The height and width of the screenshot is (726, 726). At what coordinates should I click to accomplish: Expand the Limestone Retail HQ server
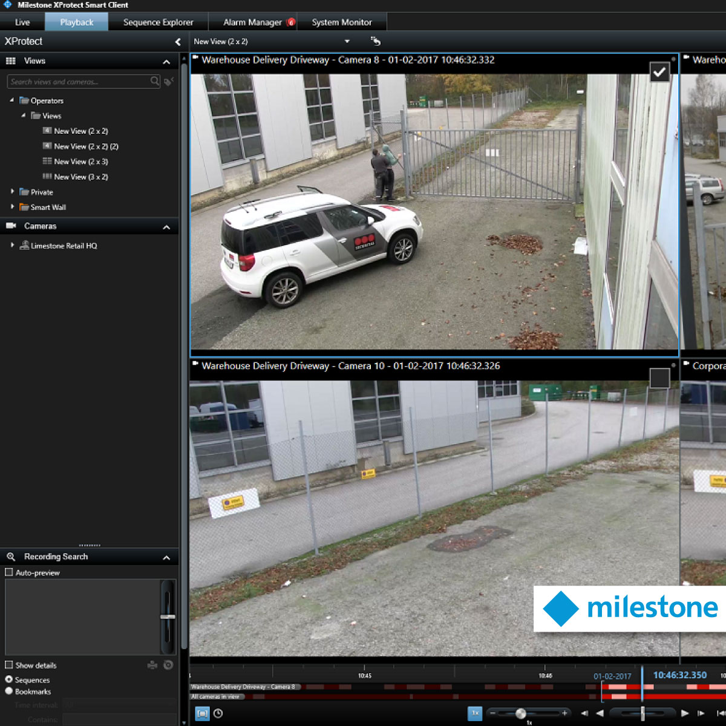(12, 246)
